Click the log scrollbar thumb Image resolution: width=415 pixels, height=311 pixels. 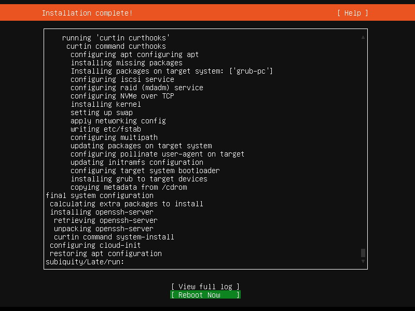click(363, 253)
